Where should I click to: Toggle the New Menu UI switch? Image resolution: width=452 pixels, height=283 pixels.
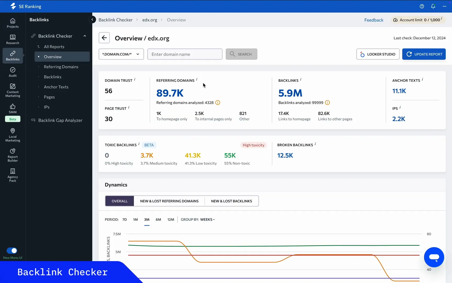(x=12, y=251)
